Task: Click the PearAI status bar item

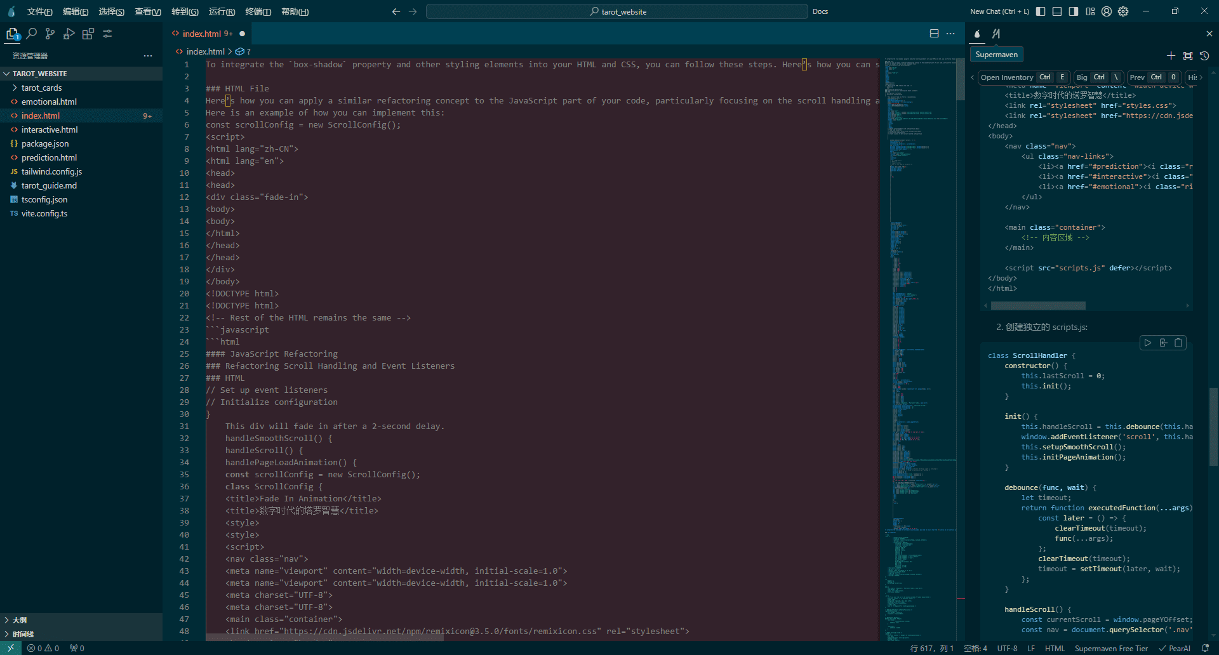Action: coord(1175,648)
